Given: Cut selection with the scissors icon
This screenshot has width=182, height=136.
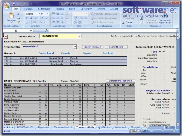Looking at the screenshot, I should click(x=18, y=14).
